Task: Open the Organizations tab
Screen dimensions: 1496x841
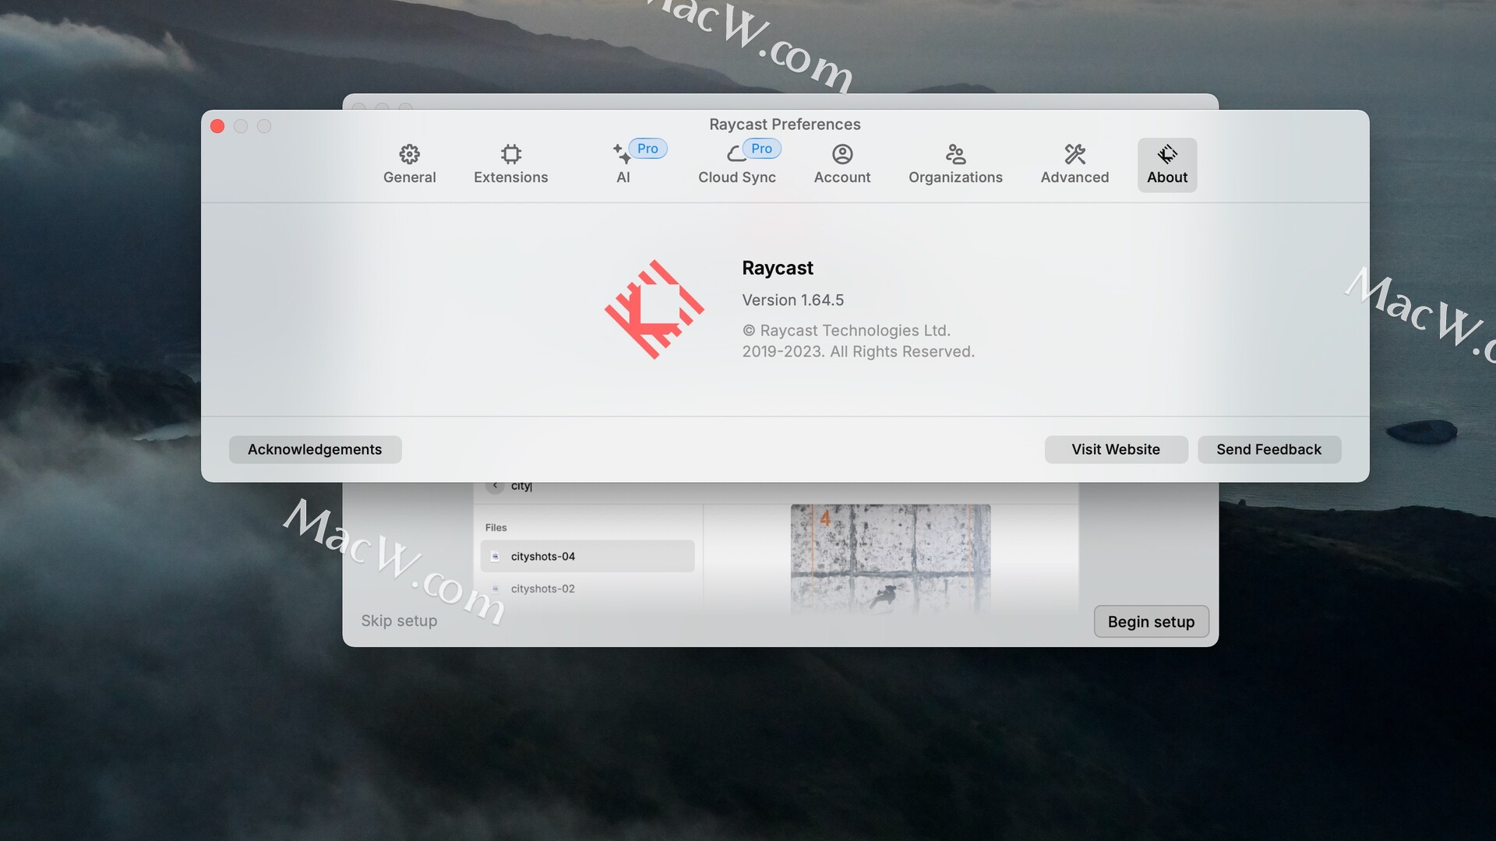Action: click(955, 164)
